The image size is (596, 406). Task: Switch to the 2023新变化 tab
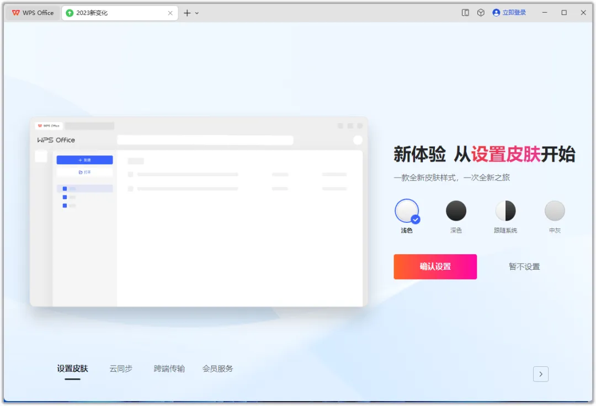[x=119, y=13]
